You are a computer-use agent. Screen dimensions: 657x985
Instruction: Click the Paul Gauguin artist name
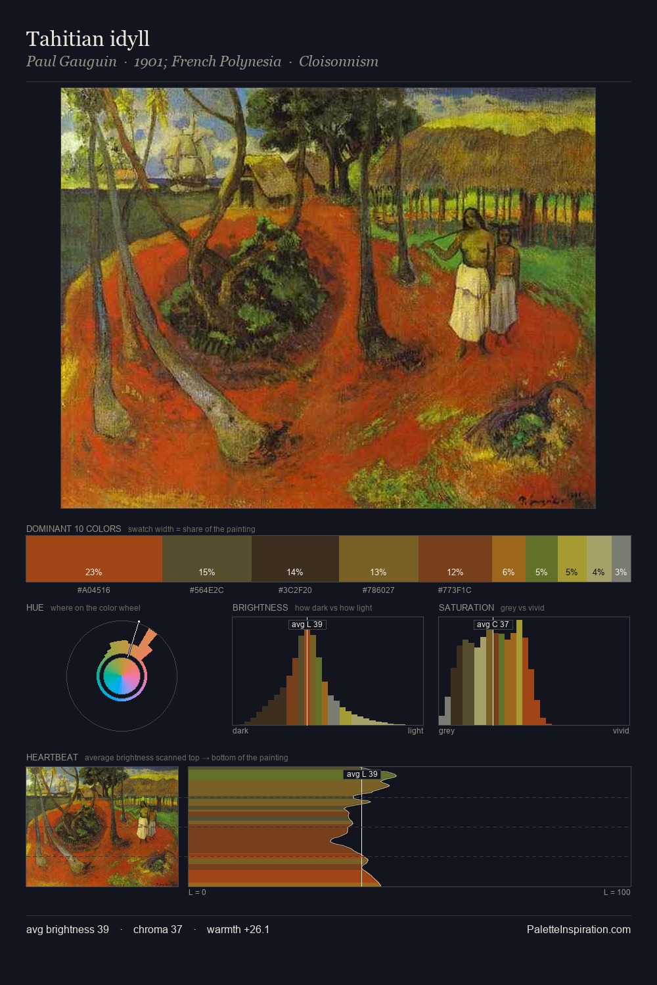click(71, 62)
